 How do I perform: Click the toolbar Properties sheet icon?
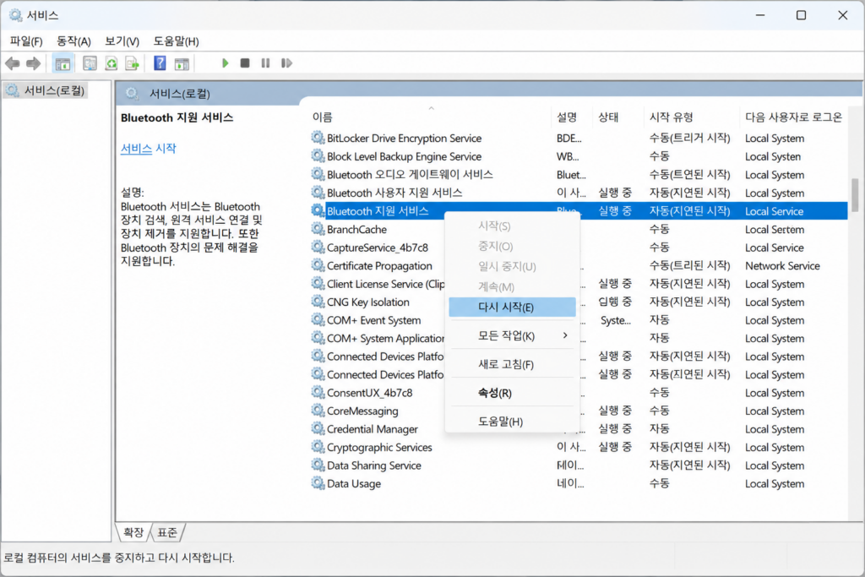coord(90,63)
